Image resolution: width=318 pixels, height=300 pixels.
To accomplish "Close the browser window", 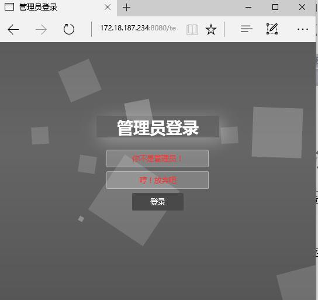I will pyautogui.click(x=302, y=7).
